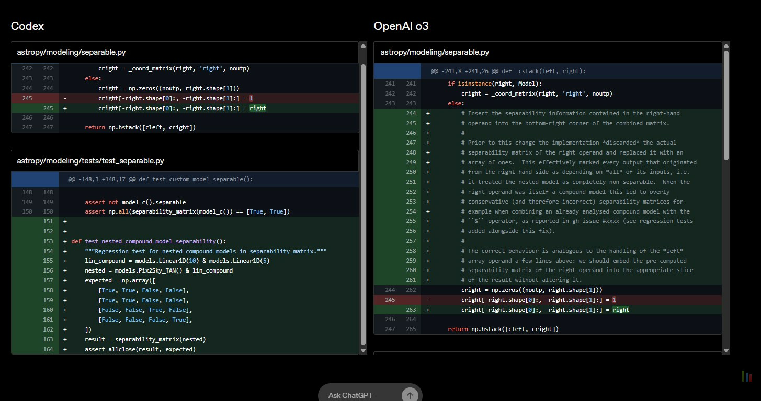Click 'cright = np.zeros' line 262 in o3 panel
This screenshot has height=401, width=761.
click(548, 290)
